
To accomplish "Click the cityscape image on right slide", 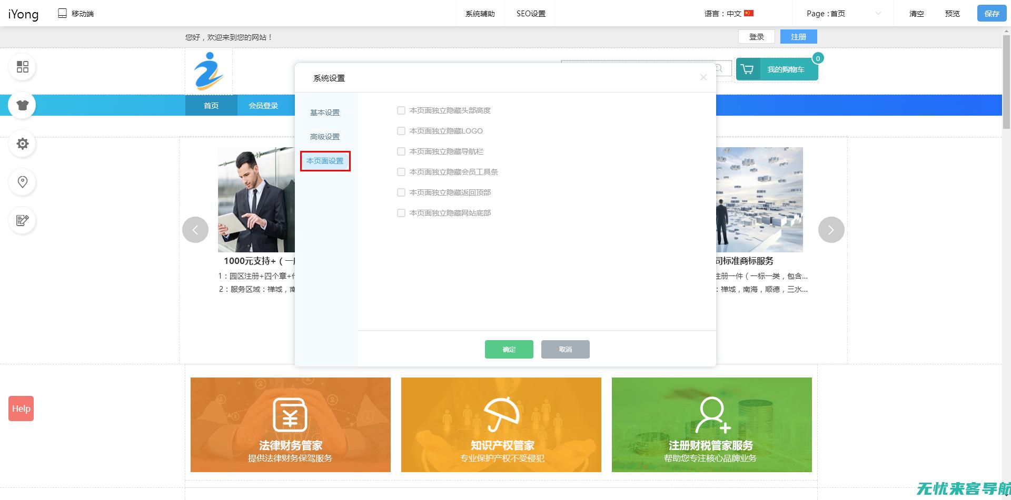I will (759, 200).
